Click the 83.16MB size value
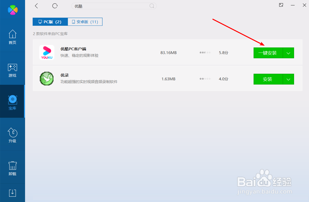 click(169, 53)
